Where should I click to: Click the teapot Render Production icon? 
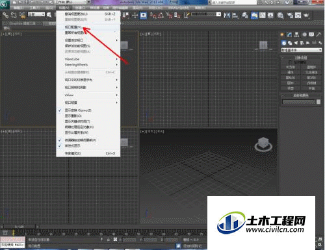pyautogui.click(x=306, y=16)
